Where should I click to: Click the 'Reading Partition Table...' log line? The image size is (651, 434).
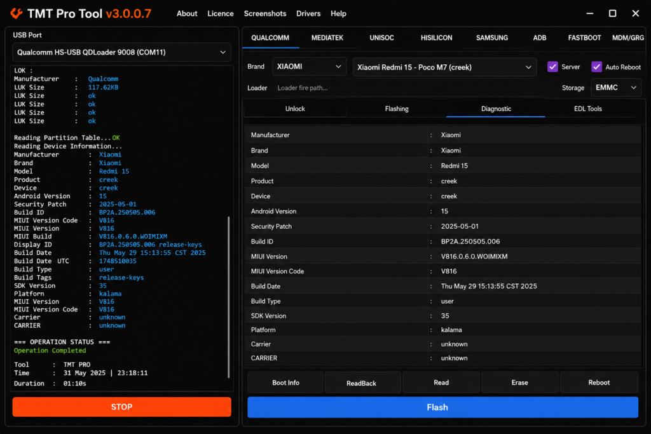pos(67,138)
